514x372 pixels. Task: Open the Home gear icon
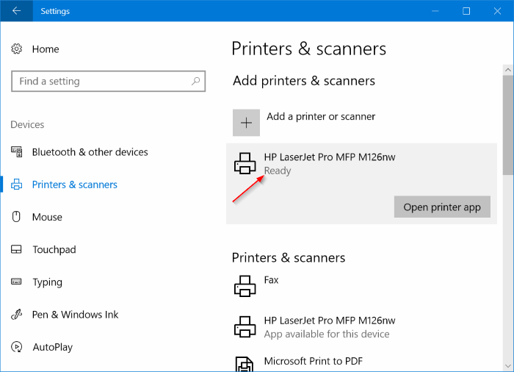click(x=17, y=49)
